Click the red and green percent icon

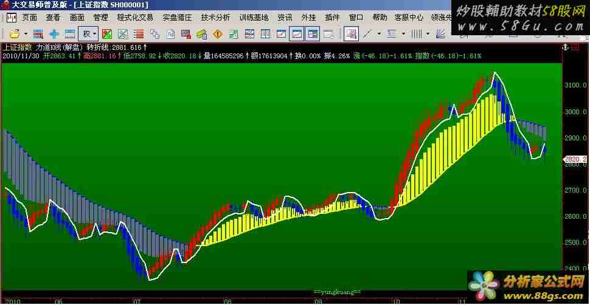pyautogui.click(x=107, y=34)
